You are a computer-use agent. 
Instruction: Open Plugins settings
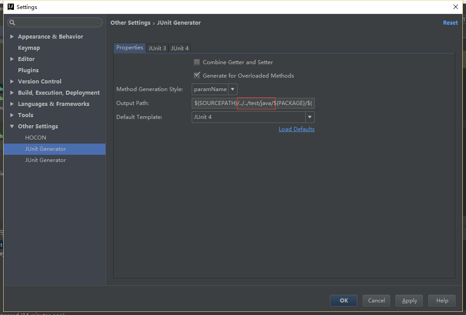coord(28,70)
